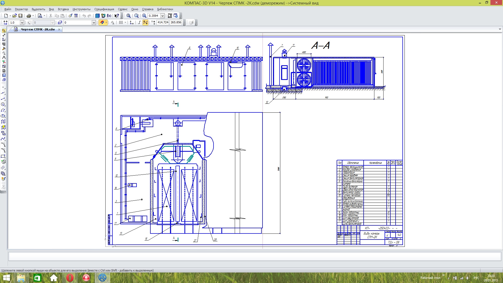The height and width of the screenshot is (283, 503).
Task: Click the Y coordinate field 265.856
Action: click(176, 23)
